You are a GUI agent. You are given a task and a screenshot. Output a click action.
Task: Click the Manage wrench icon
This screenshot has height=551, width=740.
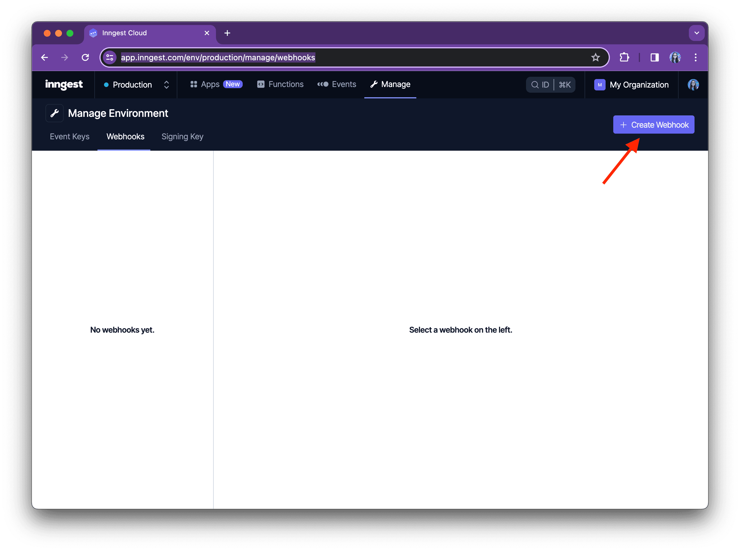pos(374,84)
